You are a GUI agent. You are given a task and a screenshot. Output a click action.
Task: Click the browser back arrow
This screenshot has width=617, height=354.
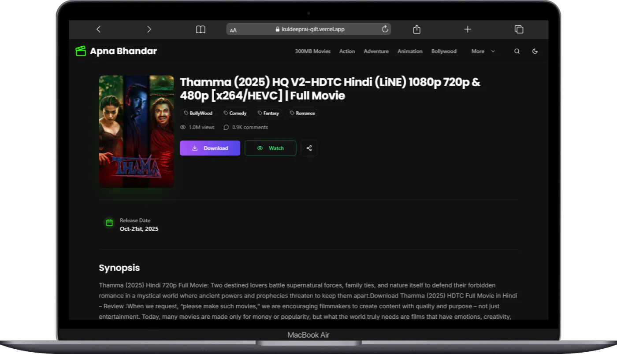coord(98,29)
